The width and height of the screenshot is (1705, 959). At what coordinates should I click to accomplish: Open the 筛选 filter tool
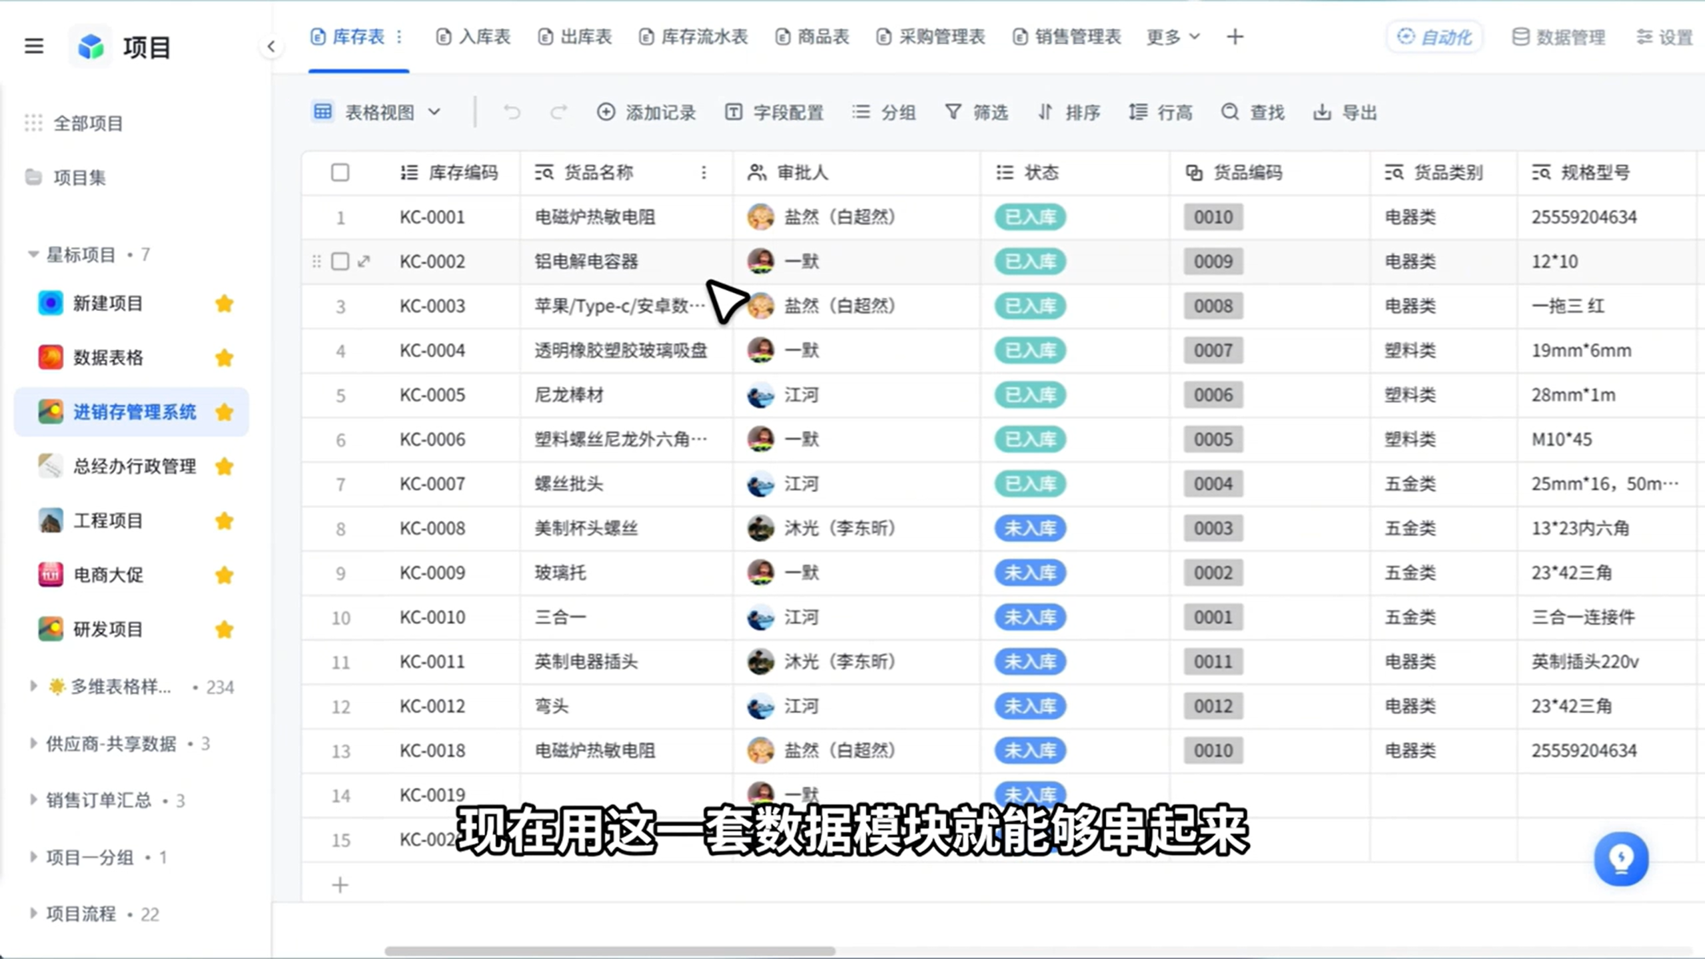point(976,112)
